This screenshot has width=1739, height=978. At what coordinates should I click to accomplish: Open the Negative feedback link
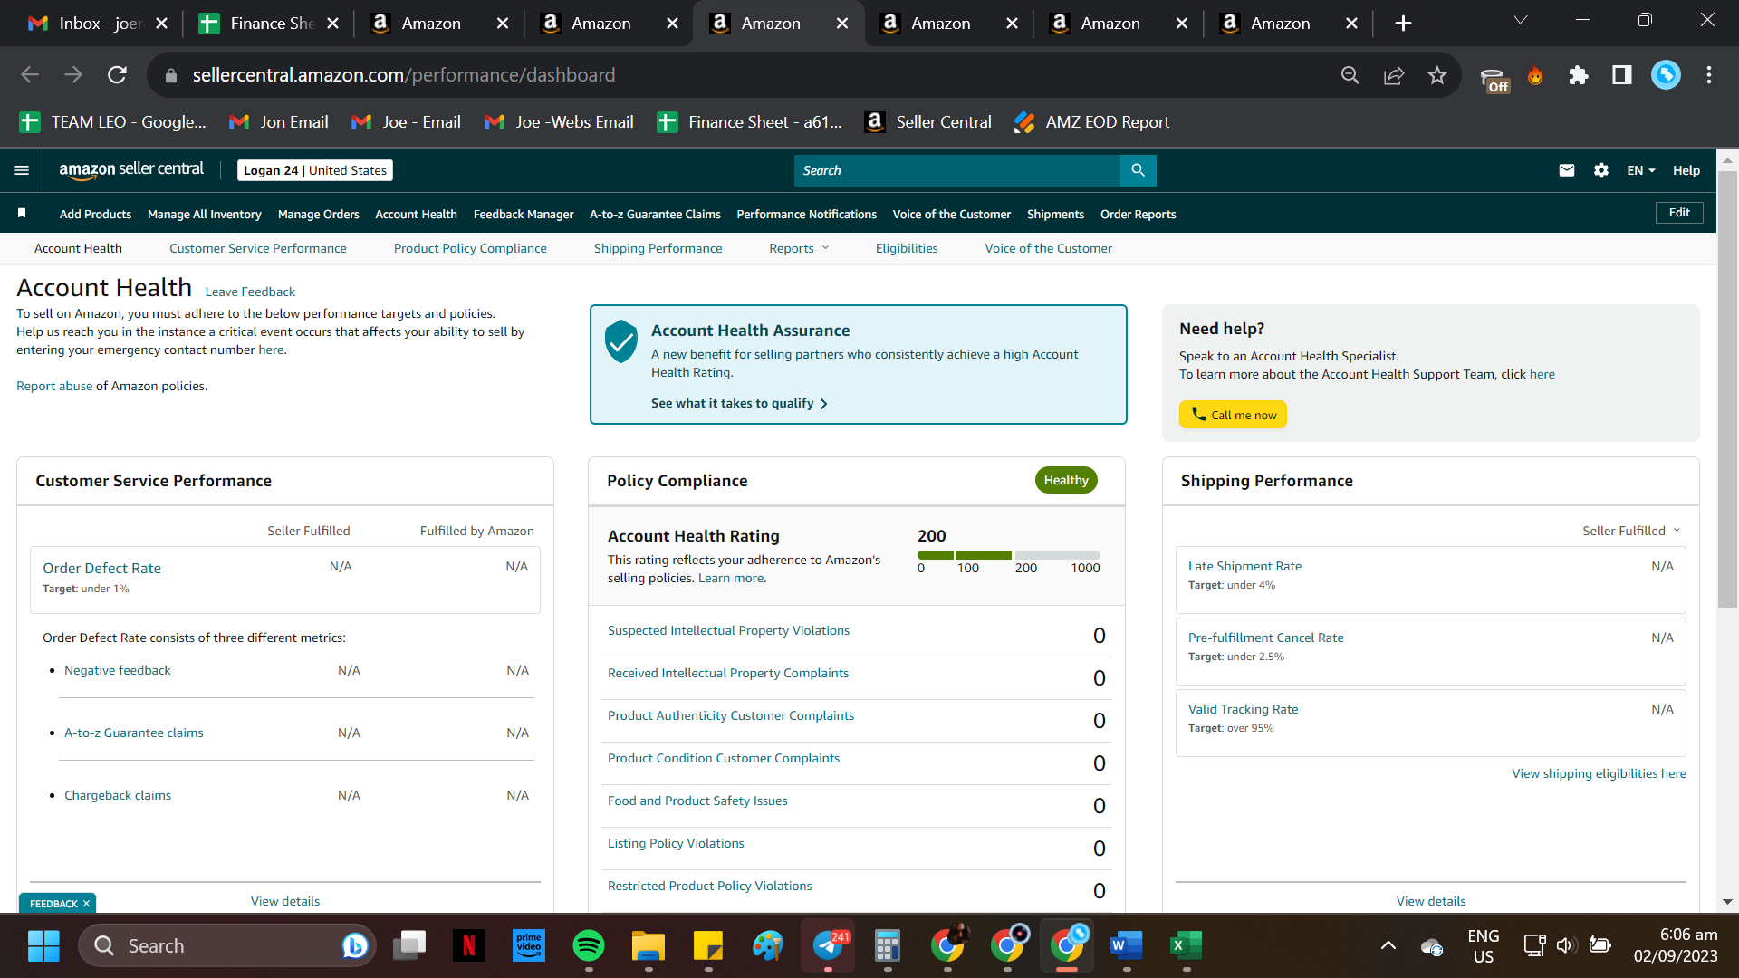coord(117,670)
